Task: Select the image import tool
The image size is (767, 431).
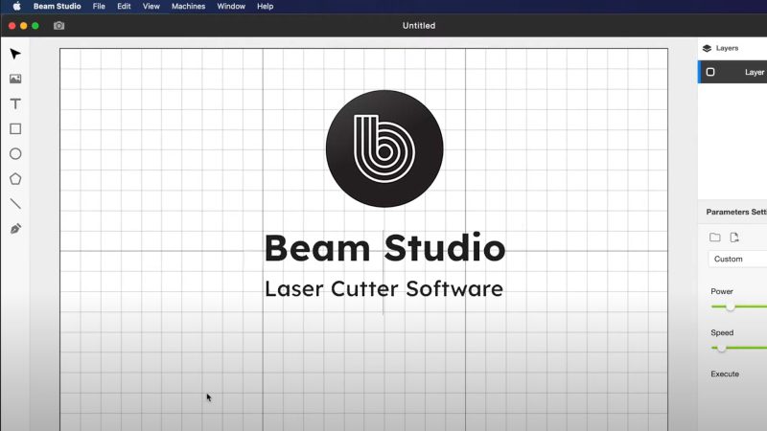Action: [x=15, y=79]
